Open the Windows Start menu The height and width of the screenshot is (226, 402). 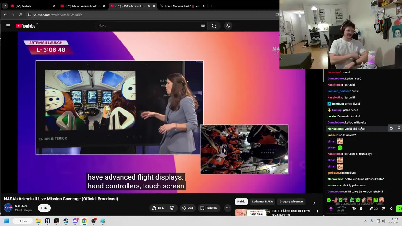7,221
